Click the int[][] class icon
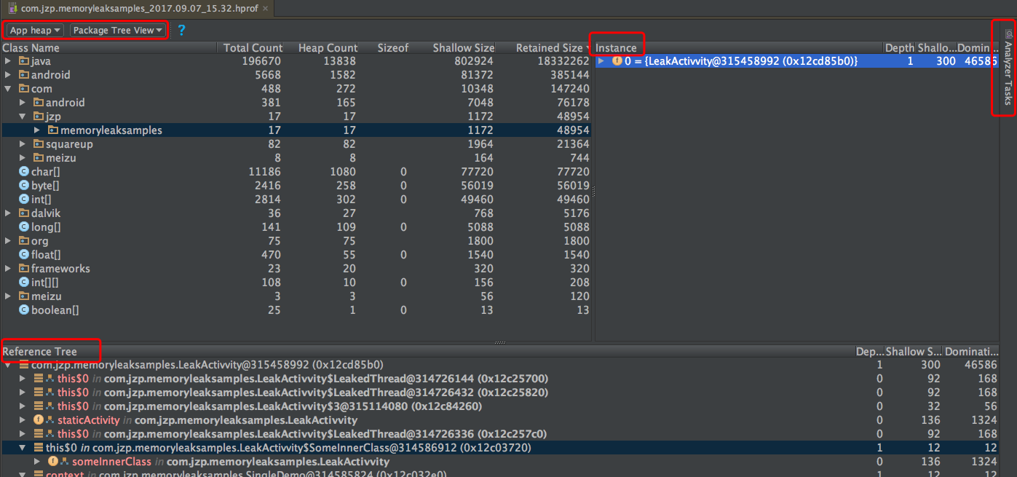Image resolution: width=1017 pixels, height=477 pixels. tap(23, 283)
